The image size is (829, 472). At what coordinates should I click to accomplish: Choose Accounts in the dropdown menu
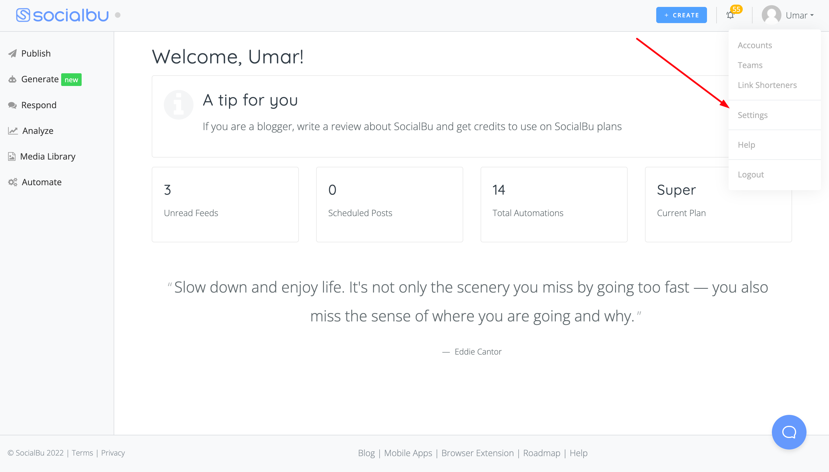pyautogui.click(x=755, y=45)
